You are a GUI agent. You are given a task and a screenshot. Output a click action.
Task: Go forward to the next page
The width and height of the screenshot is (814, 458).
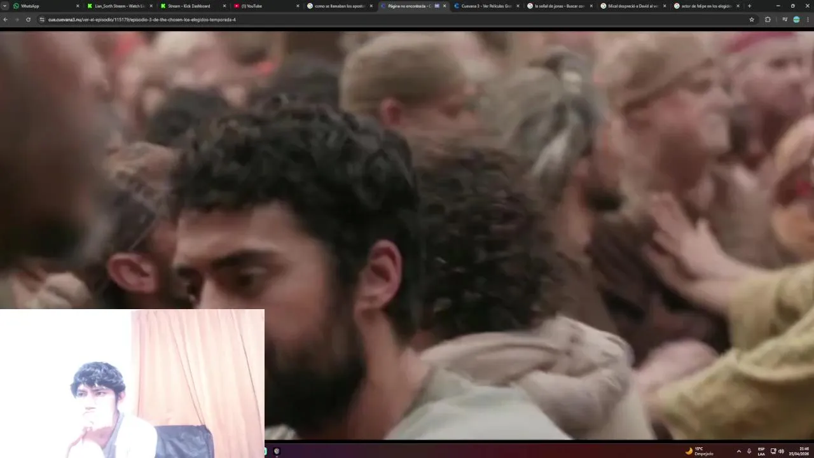(17, 20)
